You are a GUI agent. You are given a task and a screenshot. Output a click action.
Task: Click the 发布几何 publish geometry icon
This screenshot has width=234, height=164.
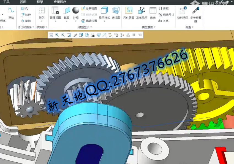142,11
